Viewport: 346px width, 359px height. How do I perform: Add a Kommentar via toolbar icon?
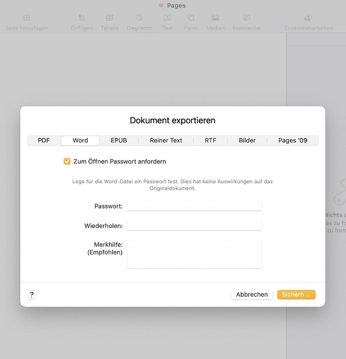point(247,18)
